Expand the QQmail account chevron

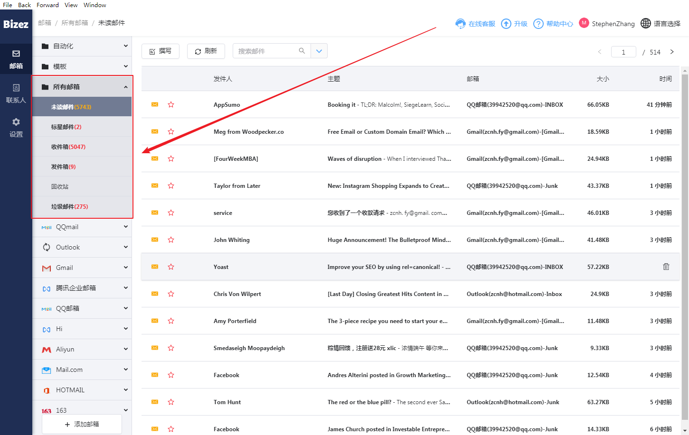click(126, 227)
